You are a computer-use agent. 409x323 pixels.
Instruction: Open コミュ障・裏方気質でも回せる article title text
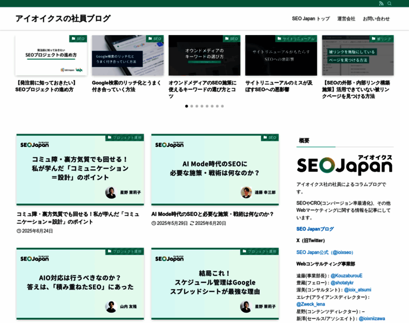pos(78,218)
